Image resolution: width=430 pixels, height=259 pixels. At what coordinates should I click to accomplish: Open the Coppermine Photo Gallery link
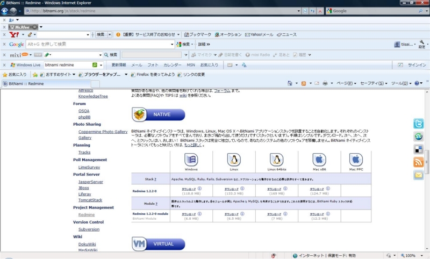point(103,132)
